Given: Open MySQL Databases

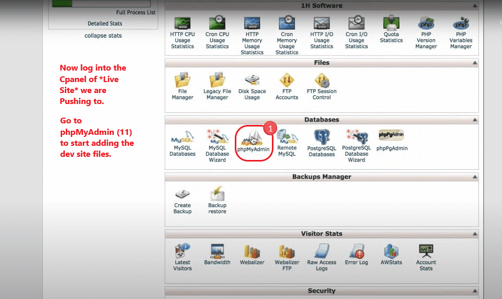Looking at the screenshot, I should pyautogui.click(x=182, y=143).
